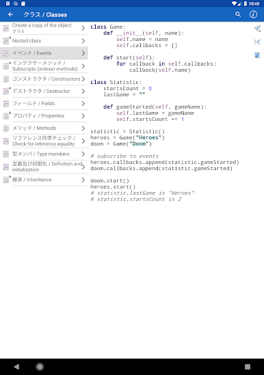The width and height of the screenshot is (264, 375).
Task: Expand chevron for プロパティ / Properties
Action: pyautogui.click(x=83, y=115)
